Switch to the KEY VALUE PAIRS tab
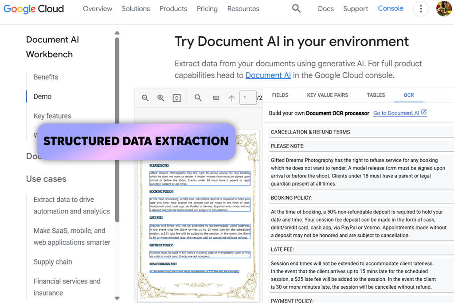The width and height of the screenshot is (454, 303). pyautogui.click(x=328, y=95)
